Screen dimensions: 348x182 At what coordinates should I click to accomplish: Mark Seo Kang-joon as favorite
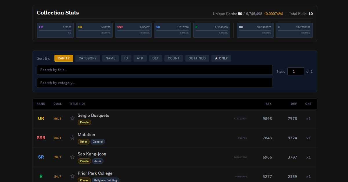(72, 157)
